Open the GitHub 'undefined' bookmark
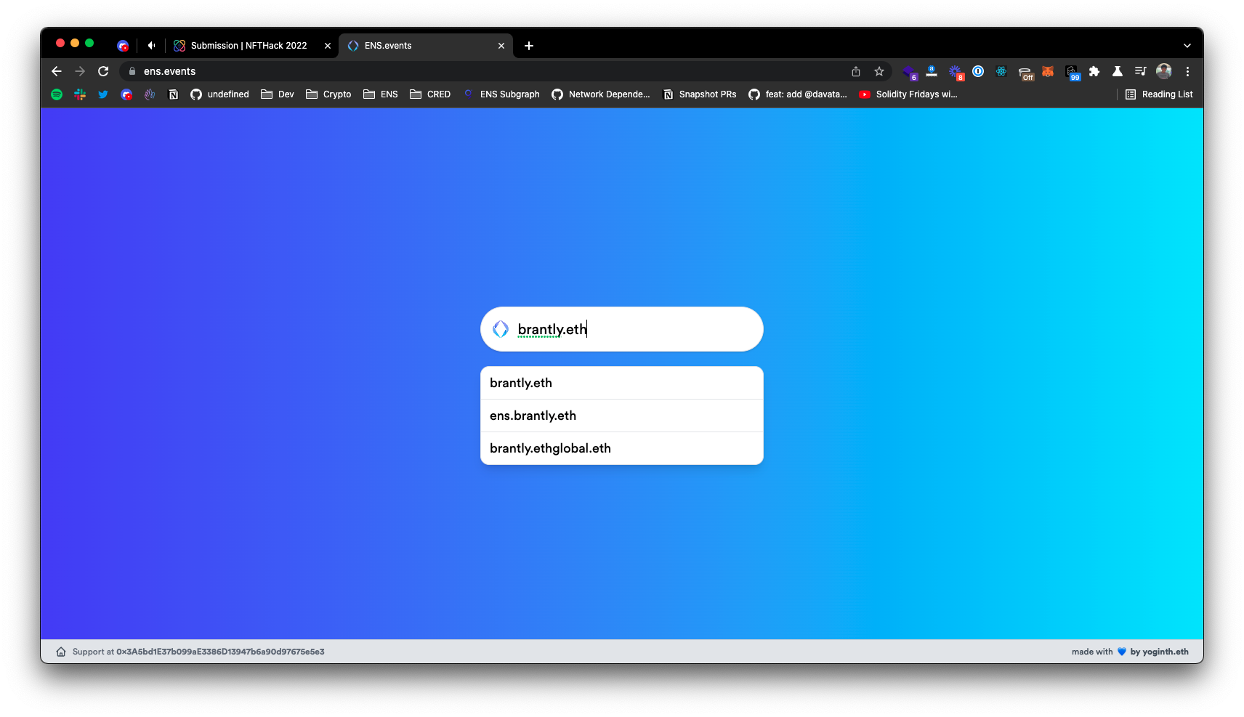The height and width of the screenshot is (717, 1244). pyautogui.click(x=219, y=94)
